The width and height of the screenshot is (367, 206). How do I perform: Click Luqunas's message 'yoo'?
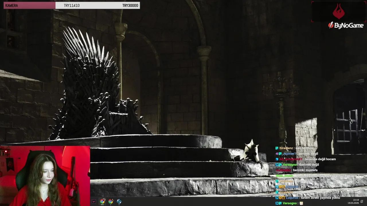tap(303, 187)
